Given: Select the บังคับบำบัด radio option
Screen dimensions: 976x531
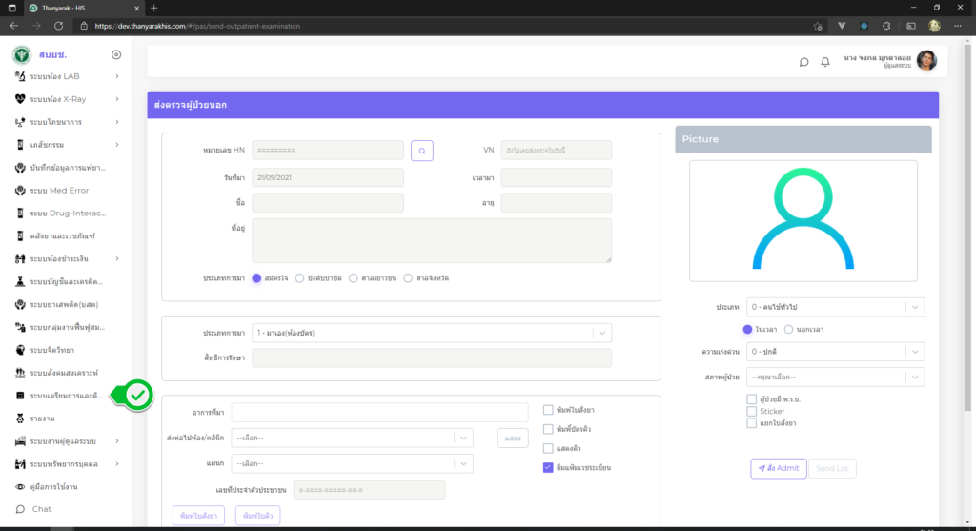Looking at the screenshot, I should click(299, 277).
